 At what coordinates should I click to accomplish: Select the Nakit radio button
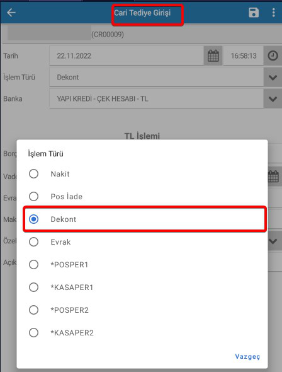point(33,173)
